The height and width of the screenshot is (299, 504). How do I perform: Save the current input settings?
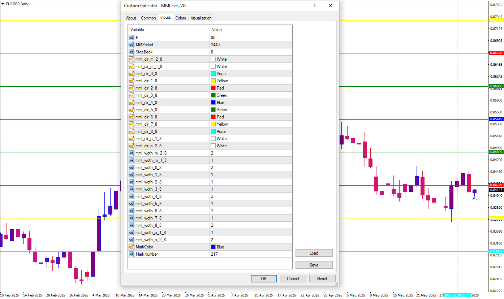click(314, 265)
